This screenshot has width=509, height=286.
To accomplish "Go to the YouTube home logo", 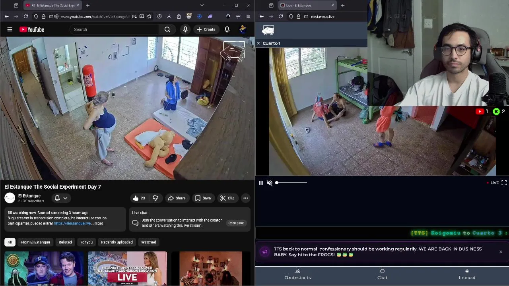I will (31, 29).
